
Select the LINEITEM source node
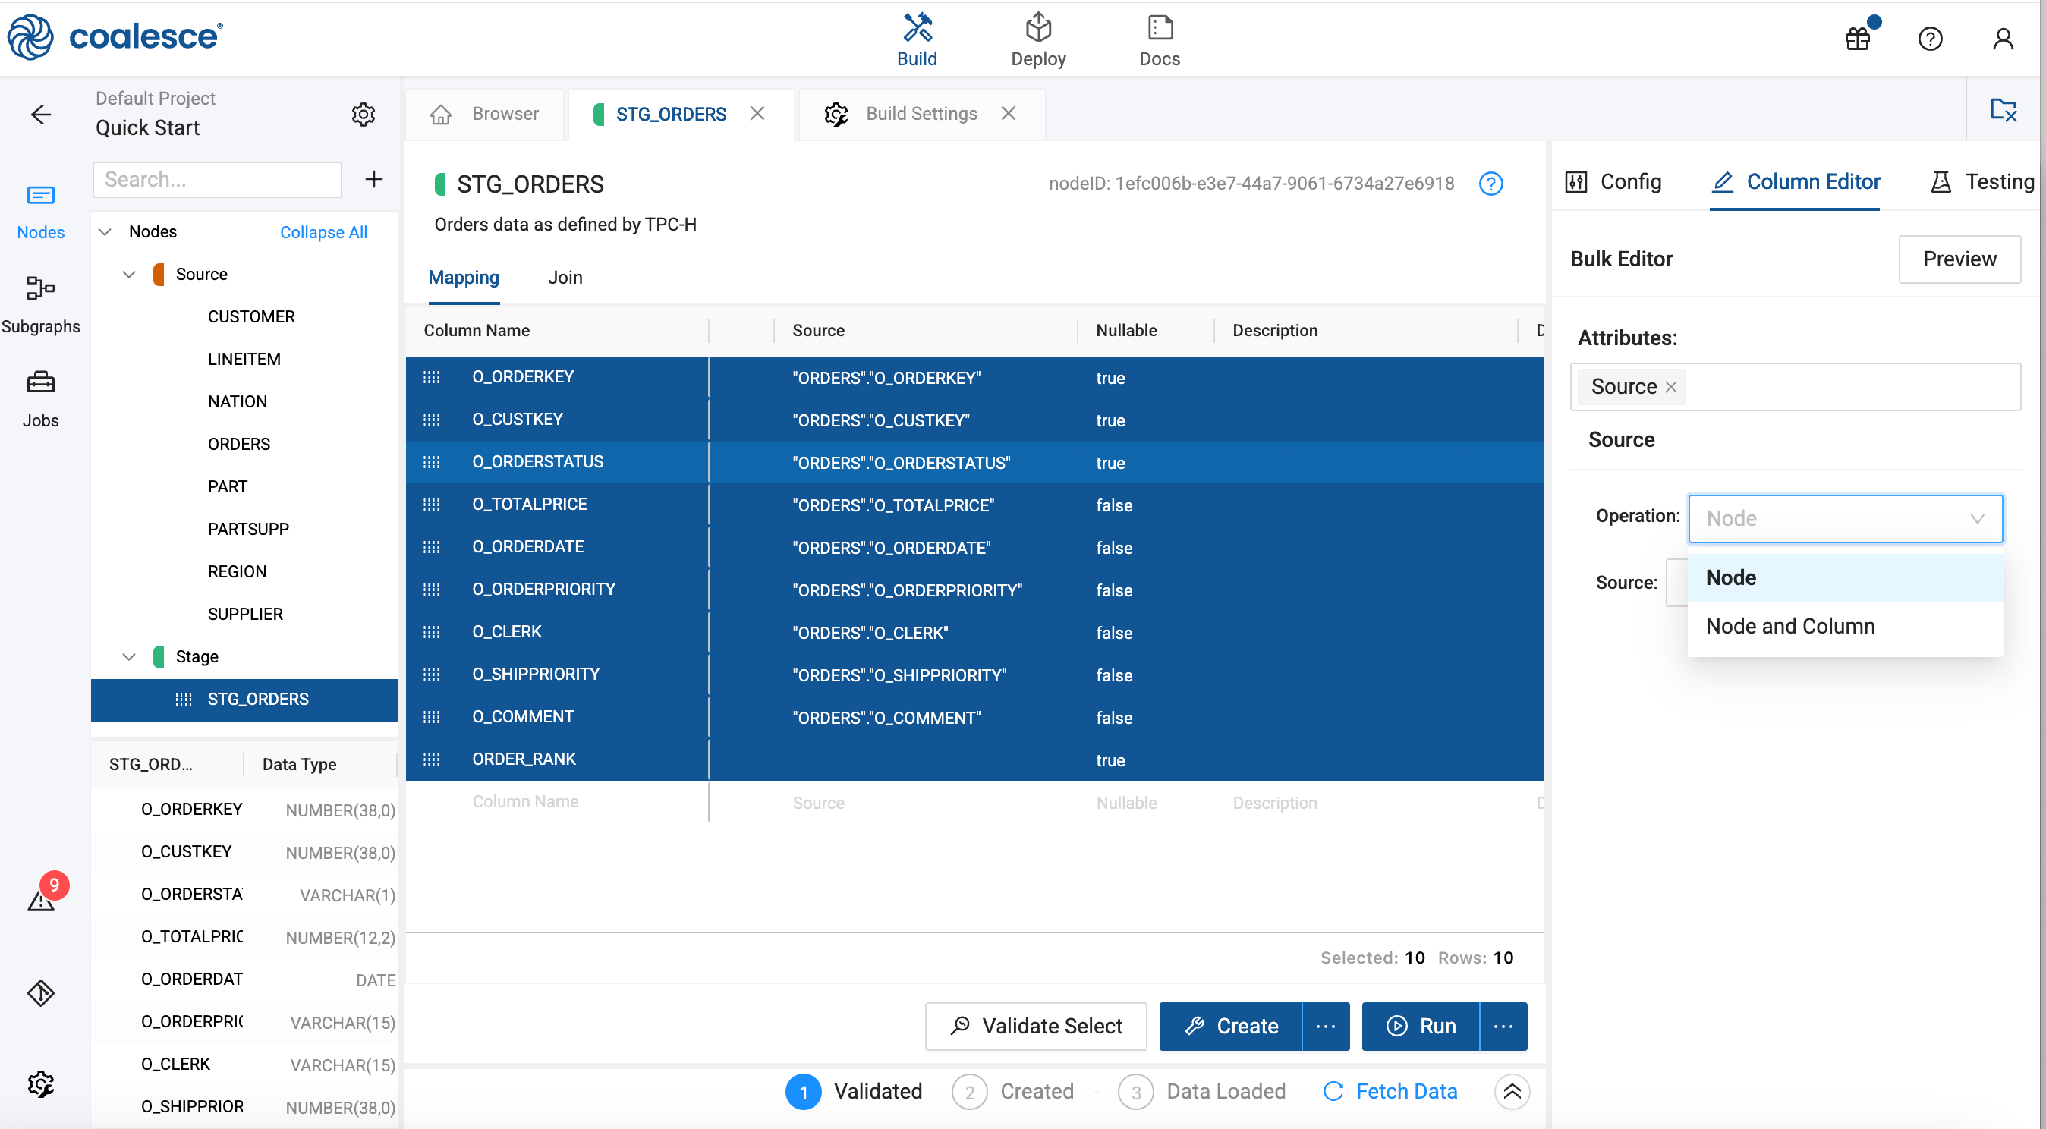pos(244,360)
